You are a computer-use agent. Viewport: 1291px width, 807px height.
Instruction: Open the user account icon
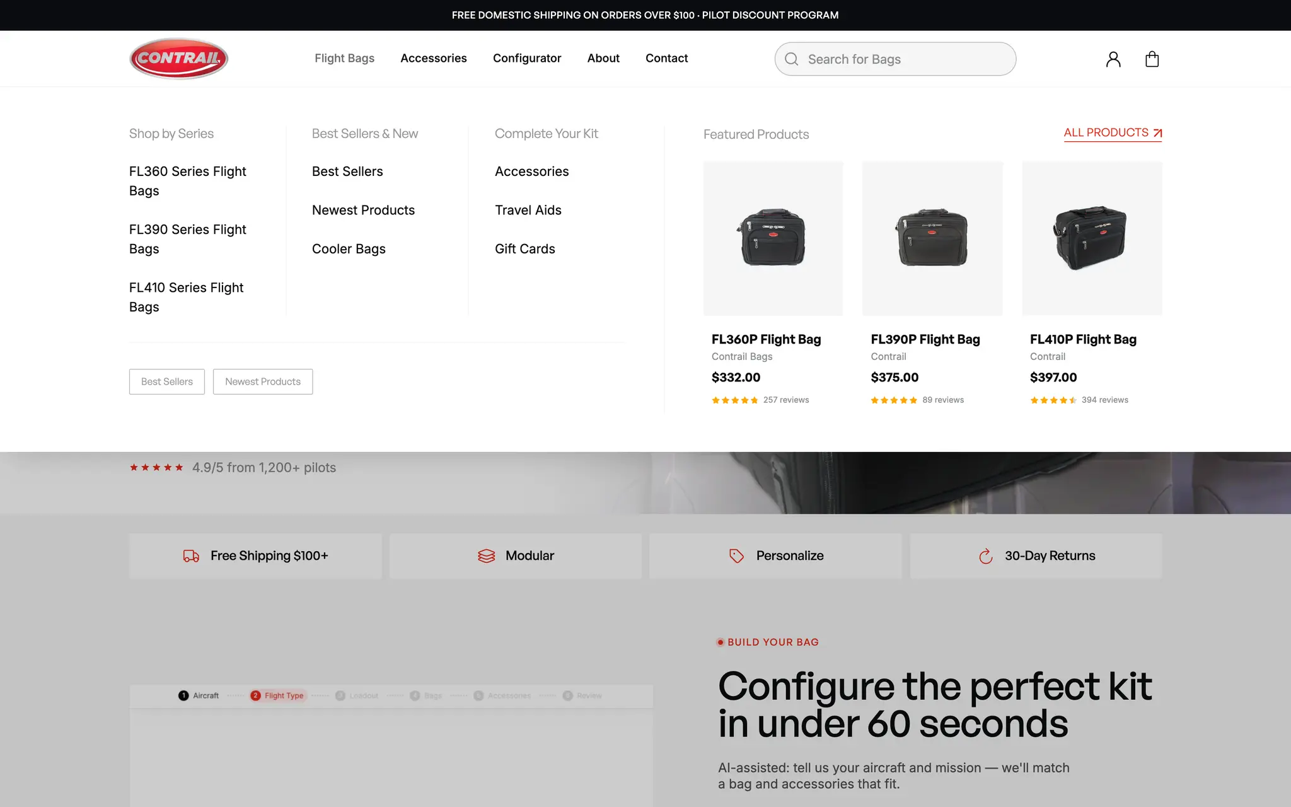tap(1113, 59)
